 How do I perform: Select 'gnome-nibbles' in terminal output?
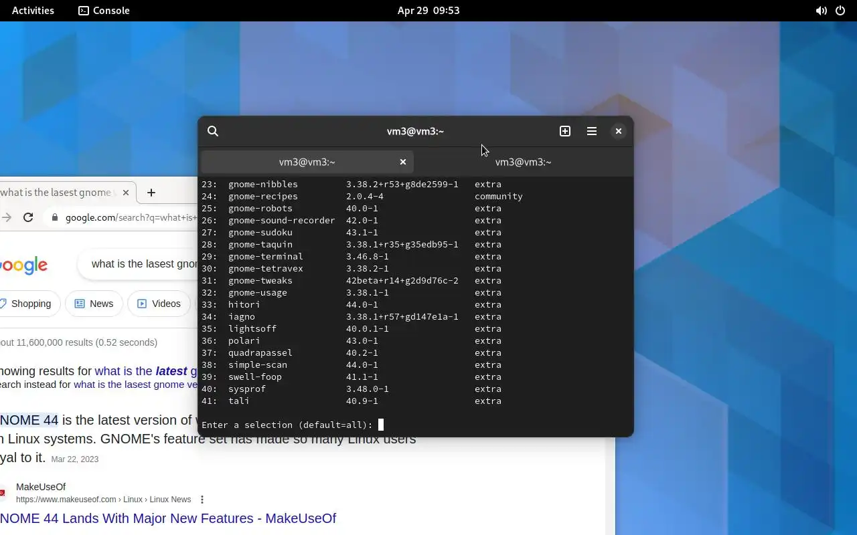[263, 184]
